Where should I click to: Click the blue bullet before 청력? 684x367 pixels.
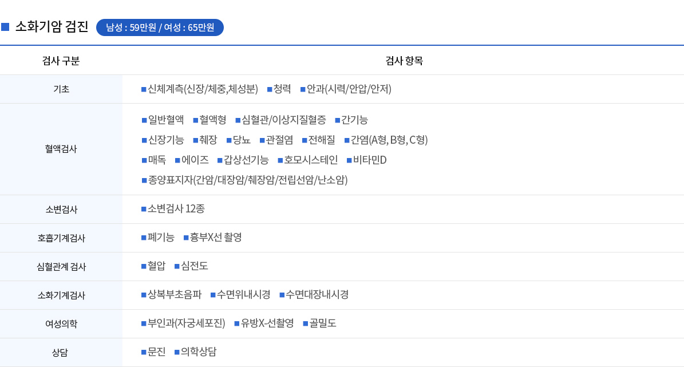pyautogui.click(x=270, y=89)
